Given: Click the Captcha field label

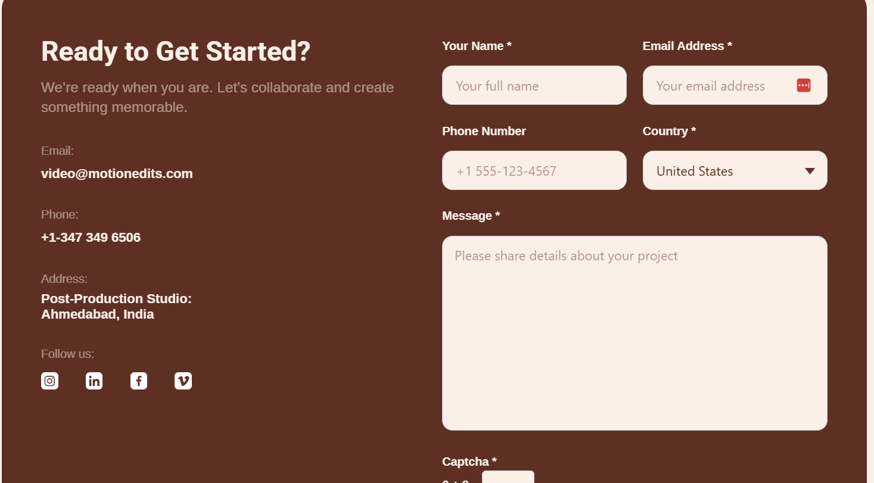Looking at the screenshot, I should tap(469, 462).
